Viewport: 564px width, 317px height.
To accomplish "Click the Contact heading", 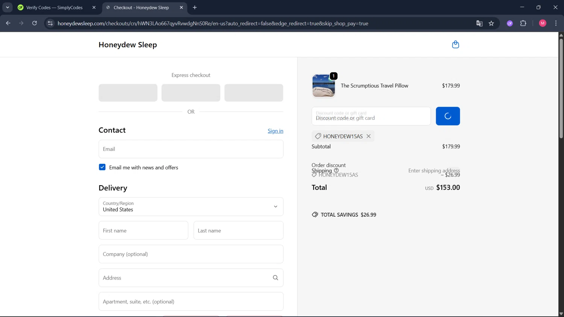I will [x=112, y=130].
